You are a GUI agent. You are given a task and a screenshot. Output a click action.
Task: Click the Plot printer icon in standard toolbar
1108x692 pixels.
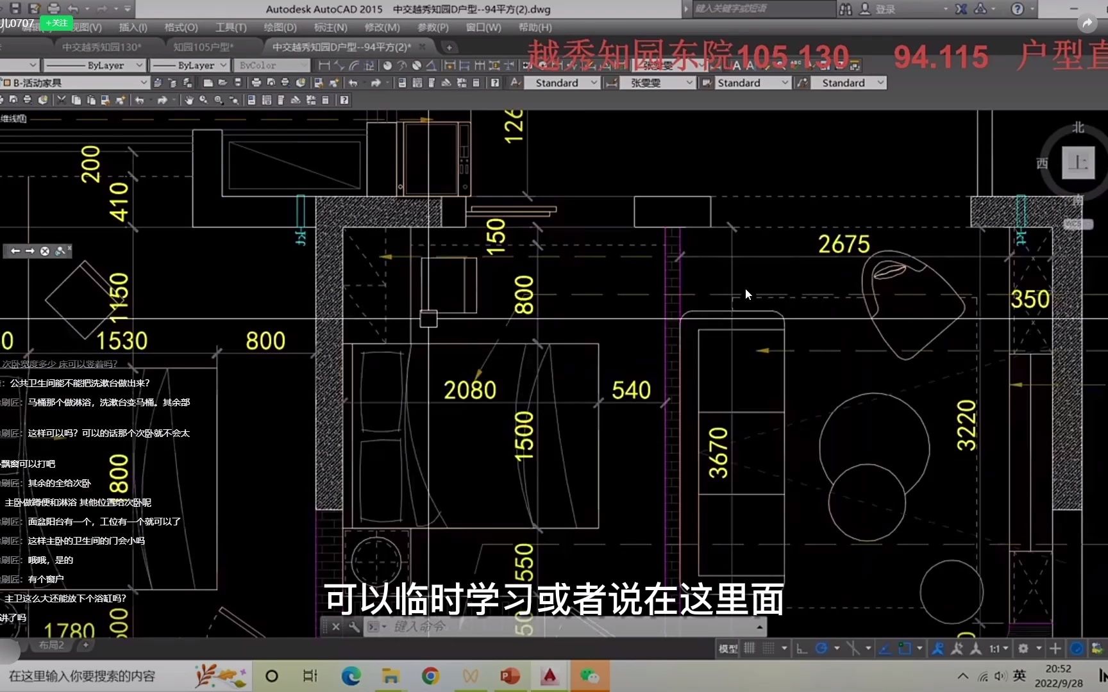(x=256, y=83)
